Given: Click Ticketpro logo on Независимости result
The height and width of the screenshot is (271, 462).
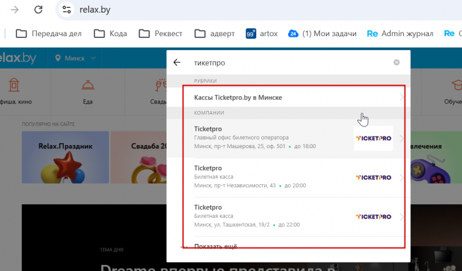Looking at the screenshot, I should [x=374, y=178].
